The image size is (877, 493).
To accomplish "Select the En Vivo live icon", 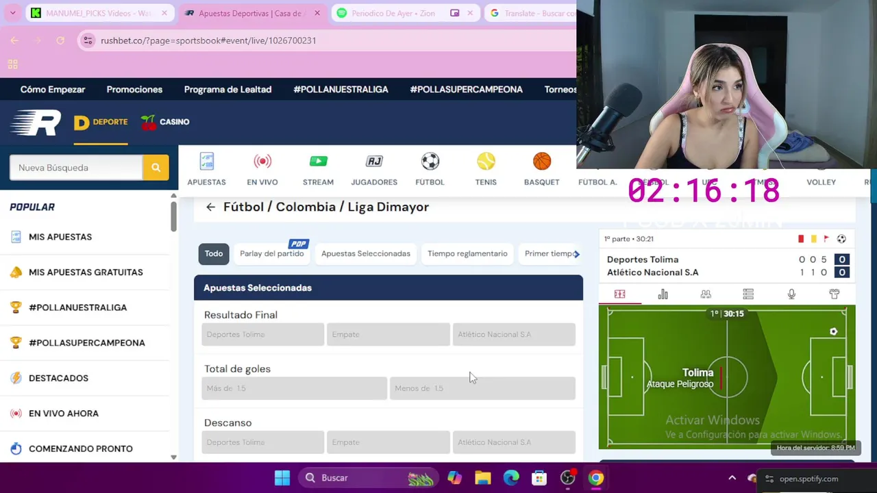I will click(262, 168).
